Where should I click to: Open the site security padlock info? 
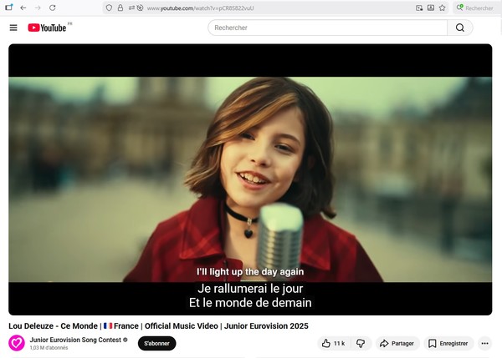(x=121, y=8)
